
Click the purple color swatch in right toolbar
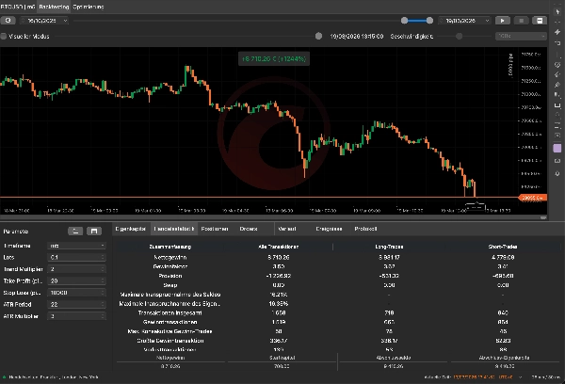[557, 148]
